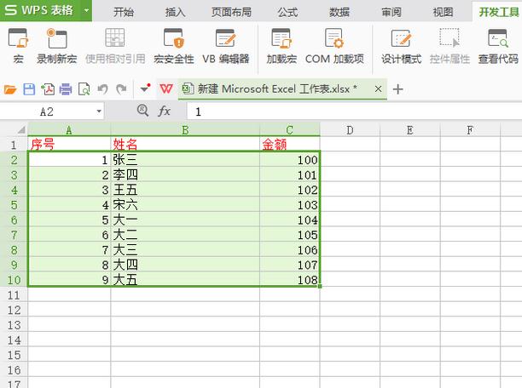Select column A header
Image resolution: width=522 pixels, height=388 pixels.
point(69,130)
